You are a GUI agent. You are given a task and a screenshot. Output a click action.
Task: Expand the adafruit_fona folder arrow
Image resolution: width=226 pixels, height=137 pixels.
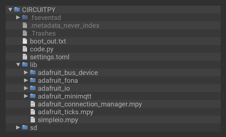(26, 80)
